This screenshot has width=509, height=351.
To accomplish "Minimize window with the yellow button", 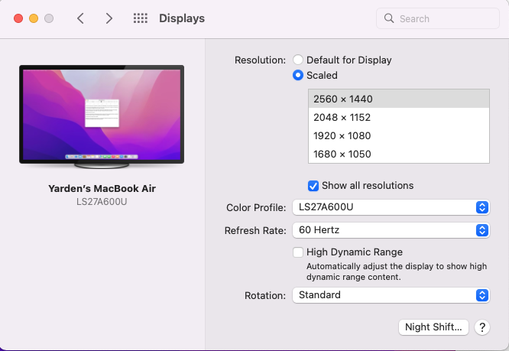I will [34, 18].
